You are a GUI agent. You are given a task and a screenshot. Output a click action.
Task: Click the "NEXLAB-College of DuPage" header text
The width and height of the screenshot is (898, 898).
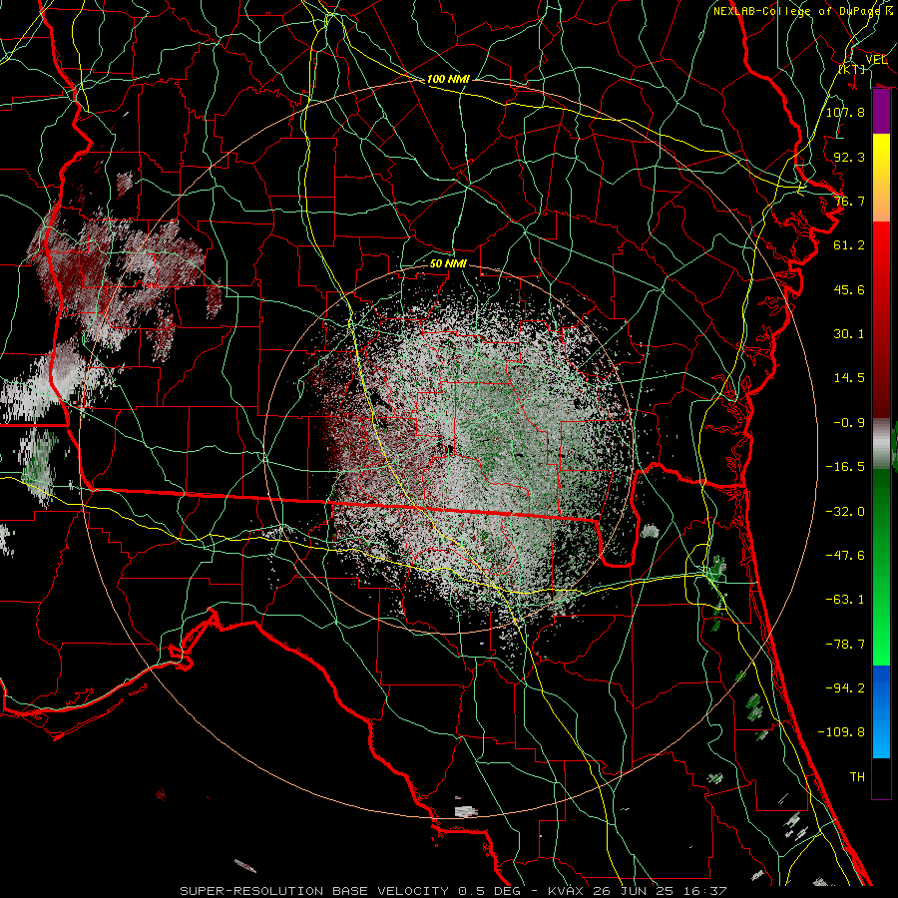pos(796,11)
